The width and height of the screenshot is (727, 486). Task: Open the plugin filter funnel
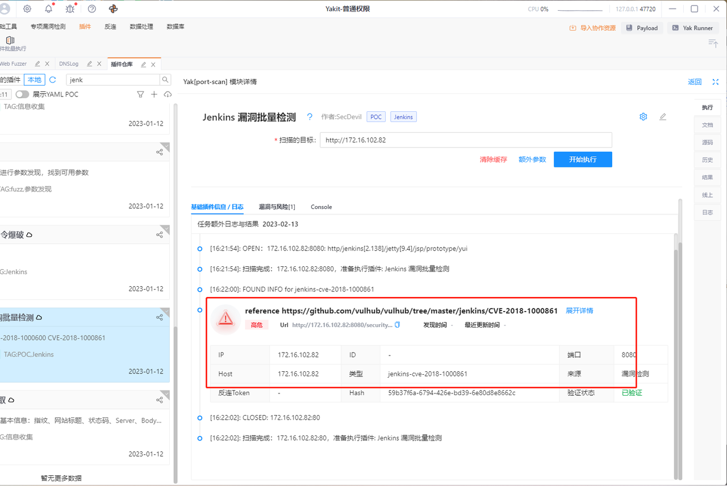(x=140, y=94)
